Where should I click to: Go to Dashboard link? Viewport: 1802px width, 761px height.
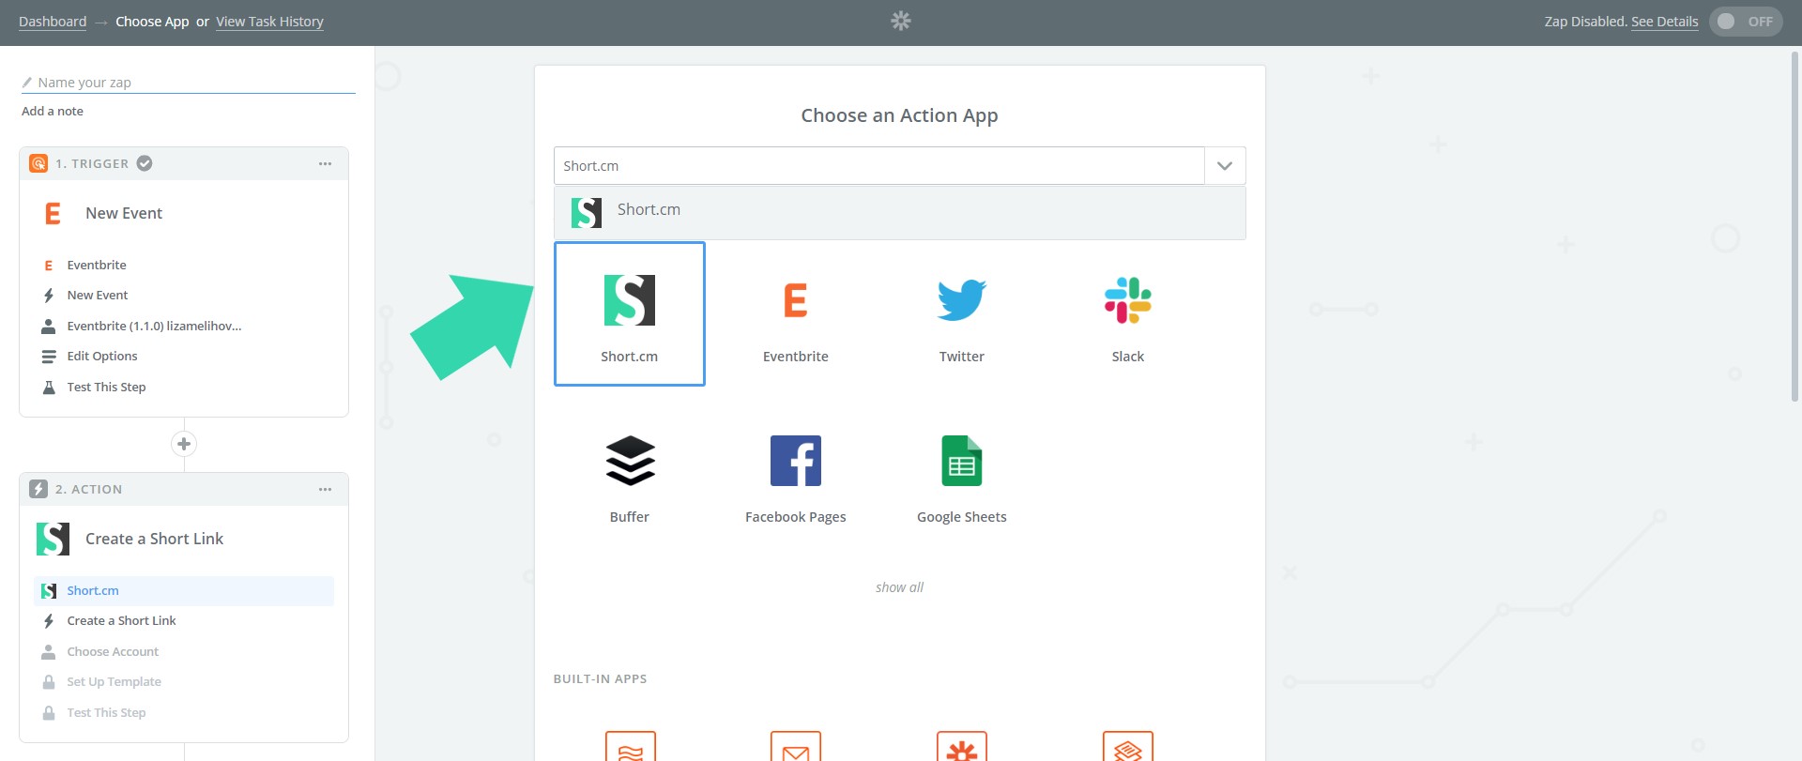(53, 22)
